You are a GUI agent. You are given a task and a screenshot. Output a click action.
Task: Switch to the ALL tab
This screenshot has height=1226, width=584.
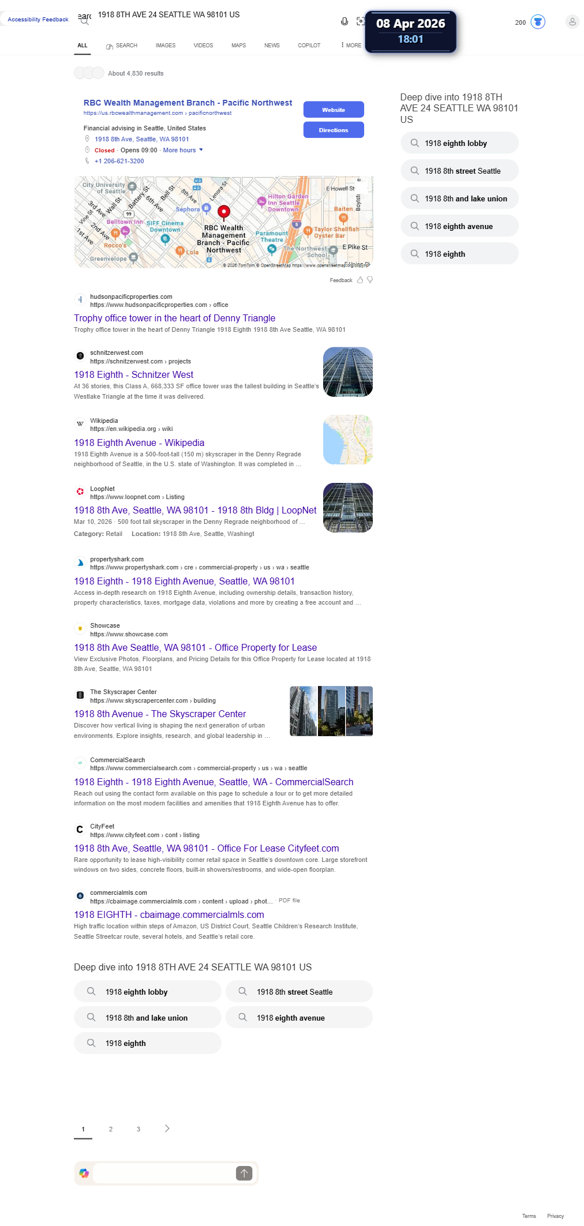(83, 46)
